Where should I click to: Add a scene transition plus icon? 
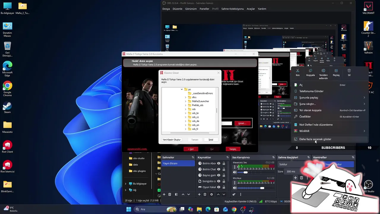click(295, 178)
